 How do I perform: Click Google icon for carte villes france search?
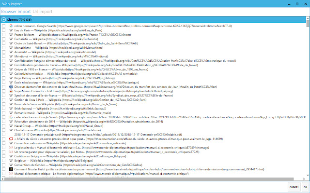[11, 117]
